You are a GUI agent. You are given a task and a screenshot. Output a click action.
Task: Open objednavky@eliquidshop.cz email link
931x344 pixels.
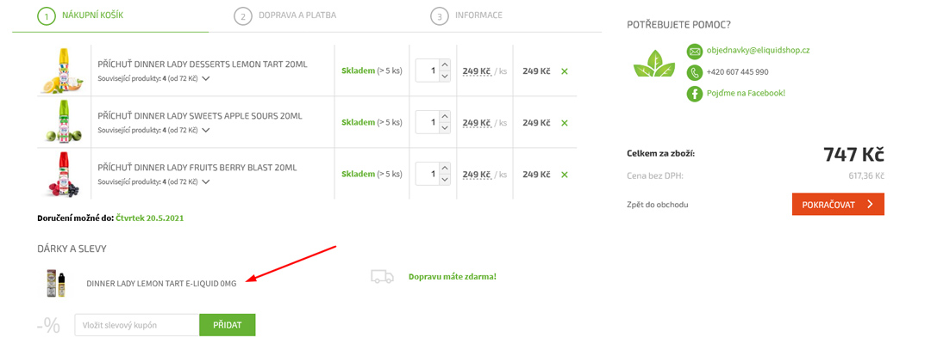(758, 51)
